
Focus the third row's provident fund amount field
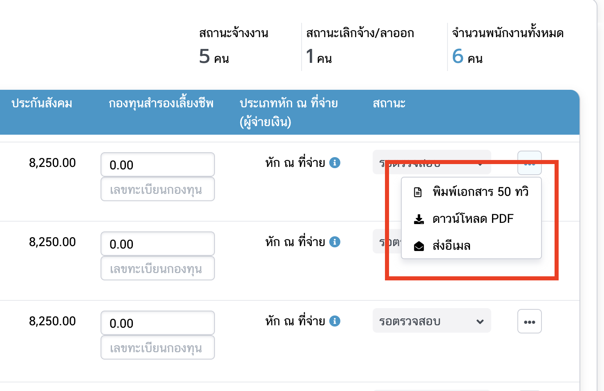(x=157, y=323)
